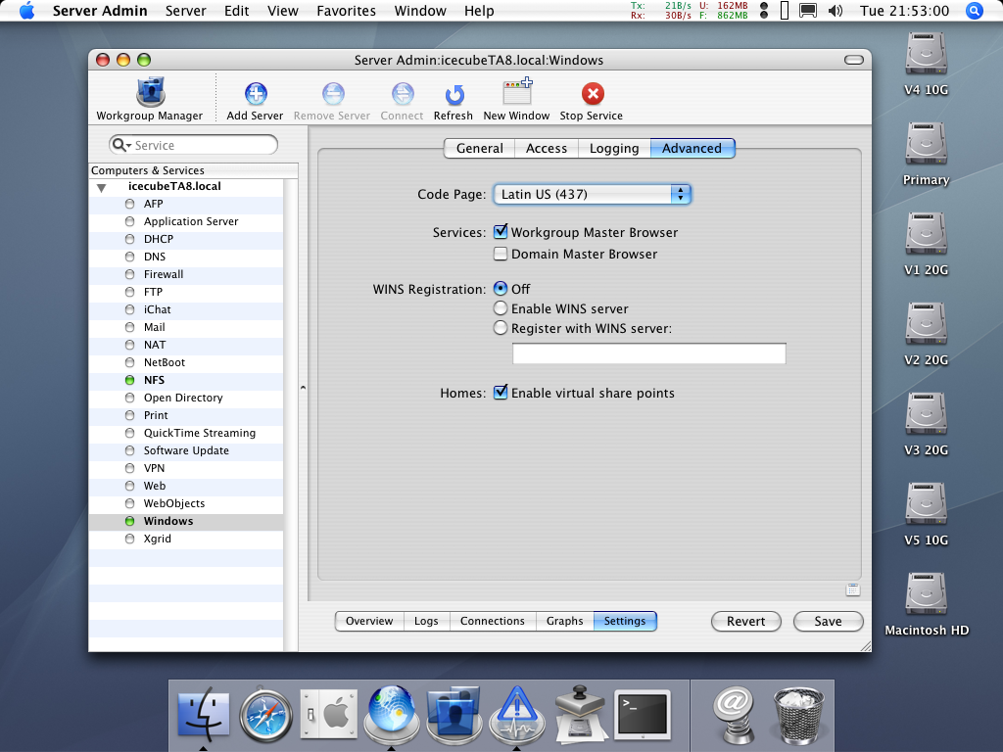Screen dimensions: 1003x752
Task: Refresh the server view
Action: (x=453, y=101)
